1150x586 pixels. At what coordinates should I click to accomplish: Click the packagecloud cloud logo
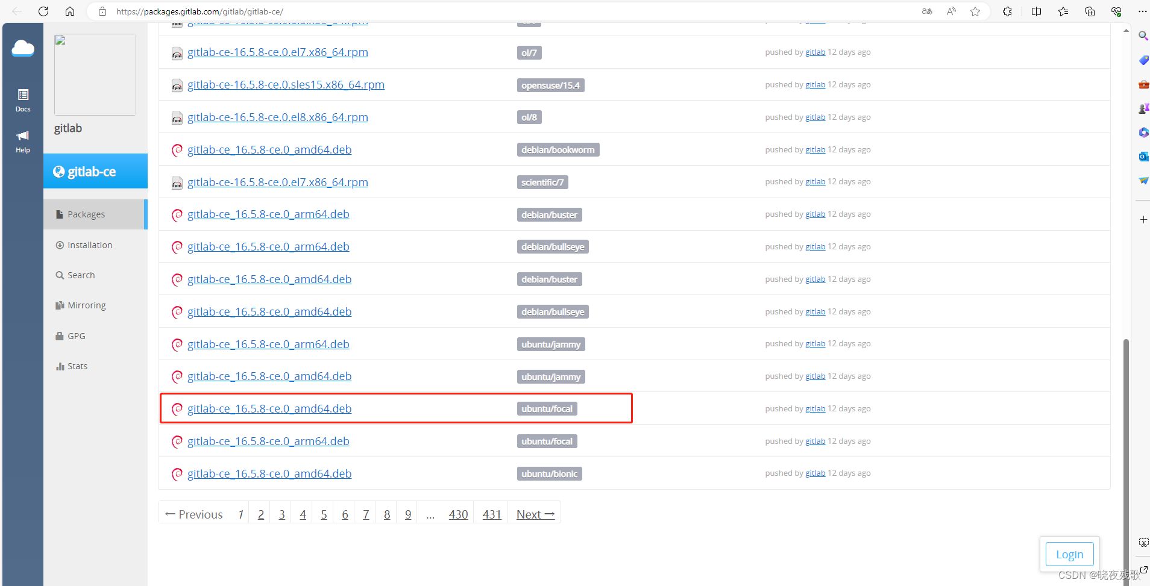[23, 48]
